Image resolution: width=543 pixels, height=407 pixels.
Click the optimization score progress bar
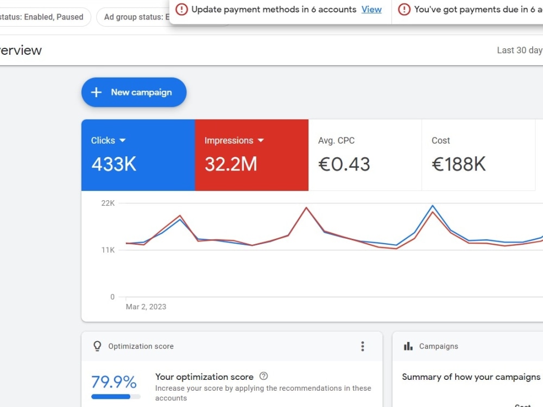tap(116, 397)
